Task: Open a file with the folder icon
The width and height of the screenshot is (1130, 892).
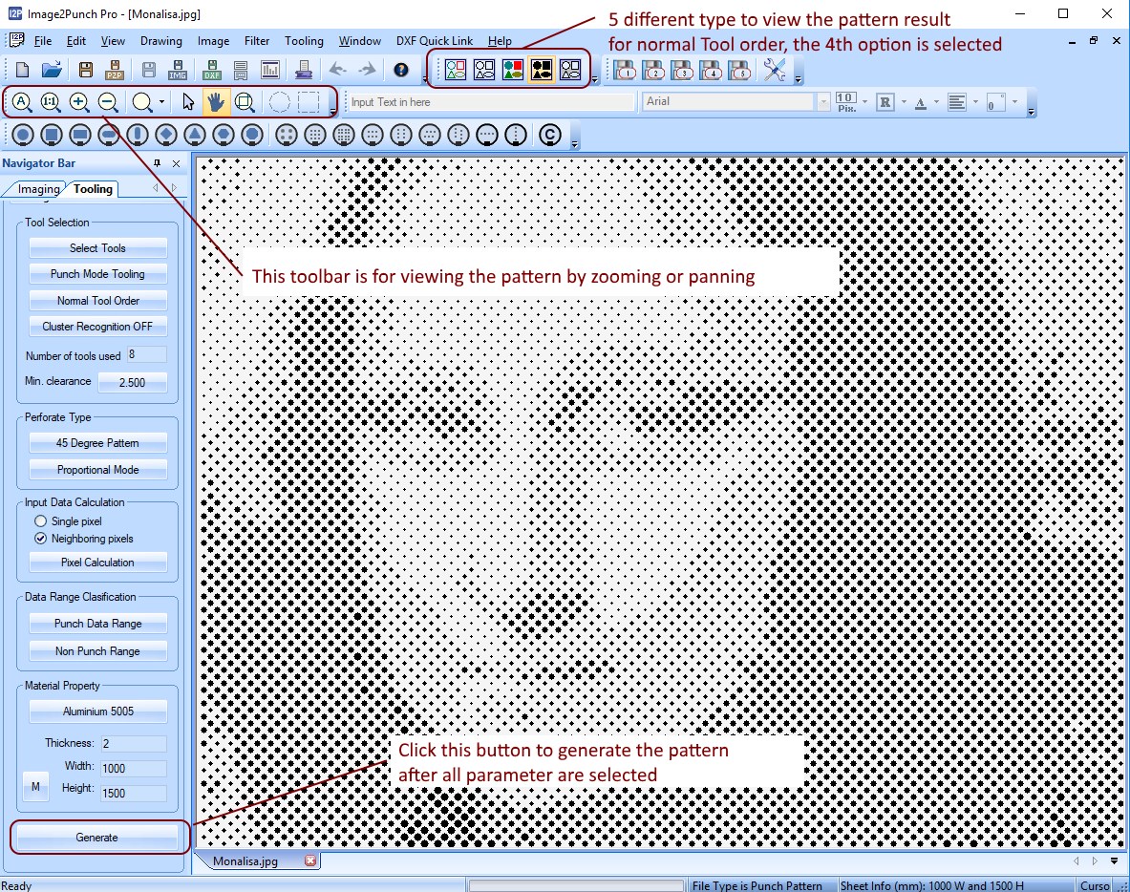Action: [x=52, y=70]
